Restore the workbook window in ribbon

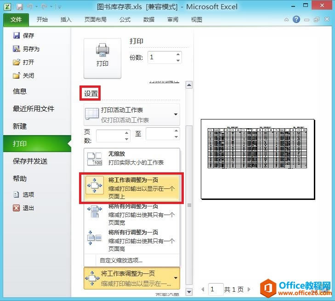[317, 20]
